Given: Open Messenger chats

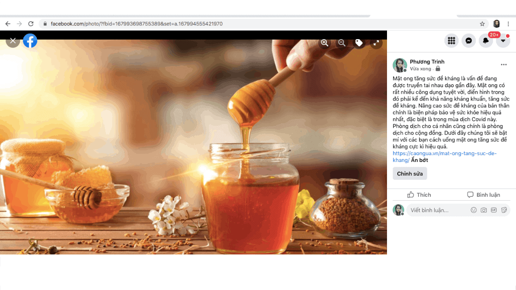Looking at the screenshot, I should tap(468, 41).
